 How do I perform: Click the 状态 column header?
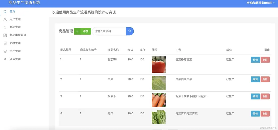coord(229,50)
